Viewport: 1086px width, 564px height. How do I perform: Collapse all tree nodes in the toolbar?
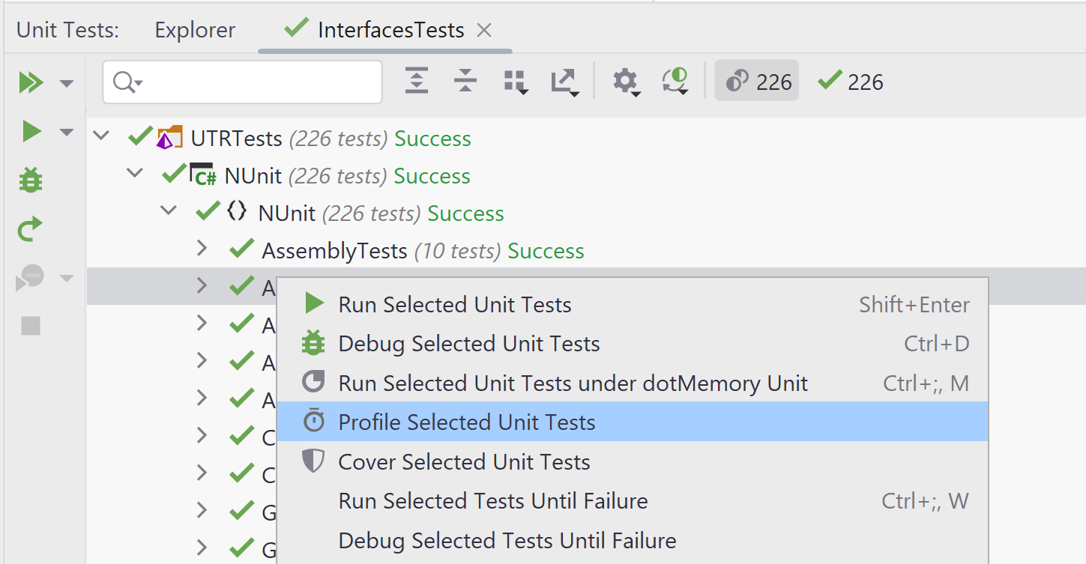point(465,81)
